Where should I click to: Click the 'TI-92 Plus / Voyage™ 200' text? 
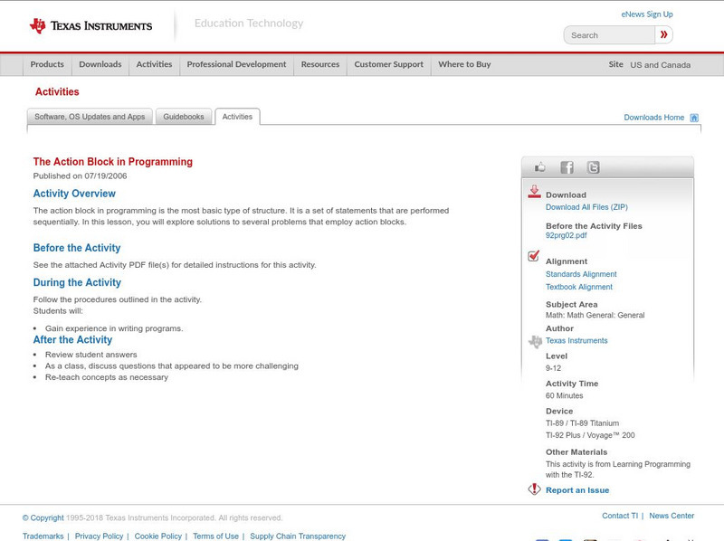coord(590,435)
